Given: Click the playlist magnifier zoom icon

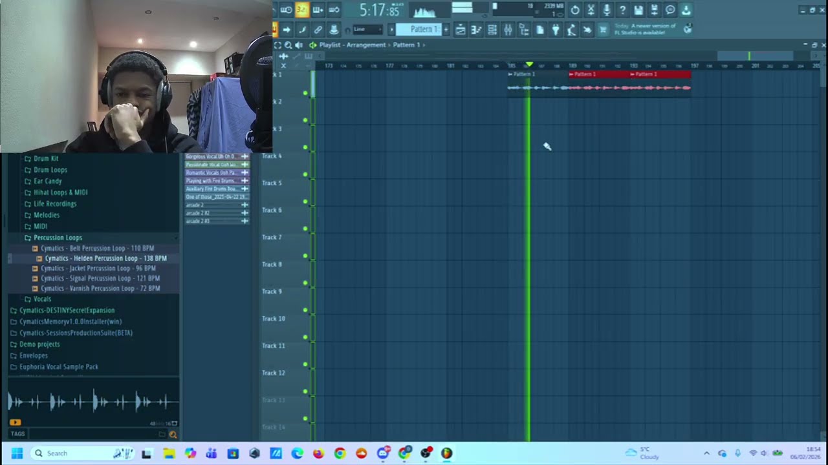Looking at the screenshot, I should coord(288,45).
